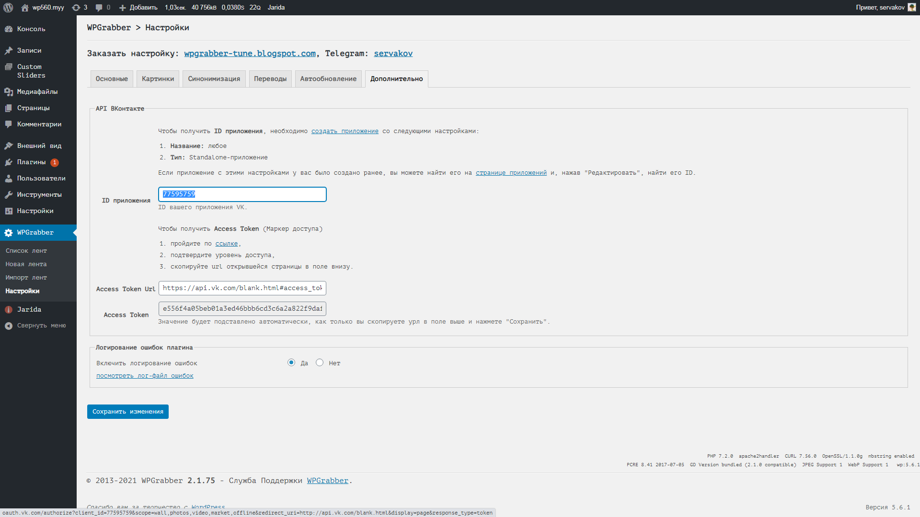
Task: Collapse the sidebar with Свернуть меню
Action: tap(41, 326)
